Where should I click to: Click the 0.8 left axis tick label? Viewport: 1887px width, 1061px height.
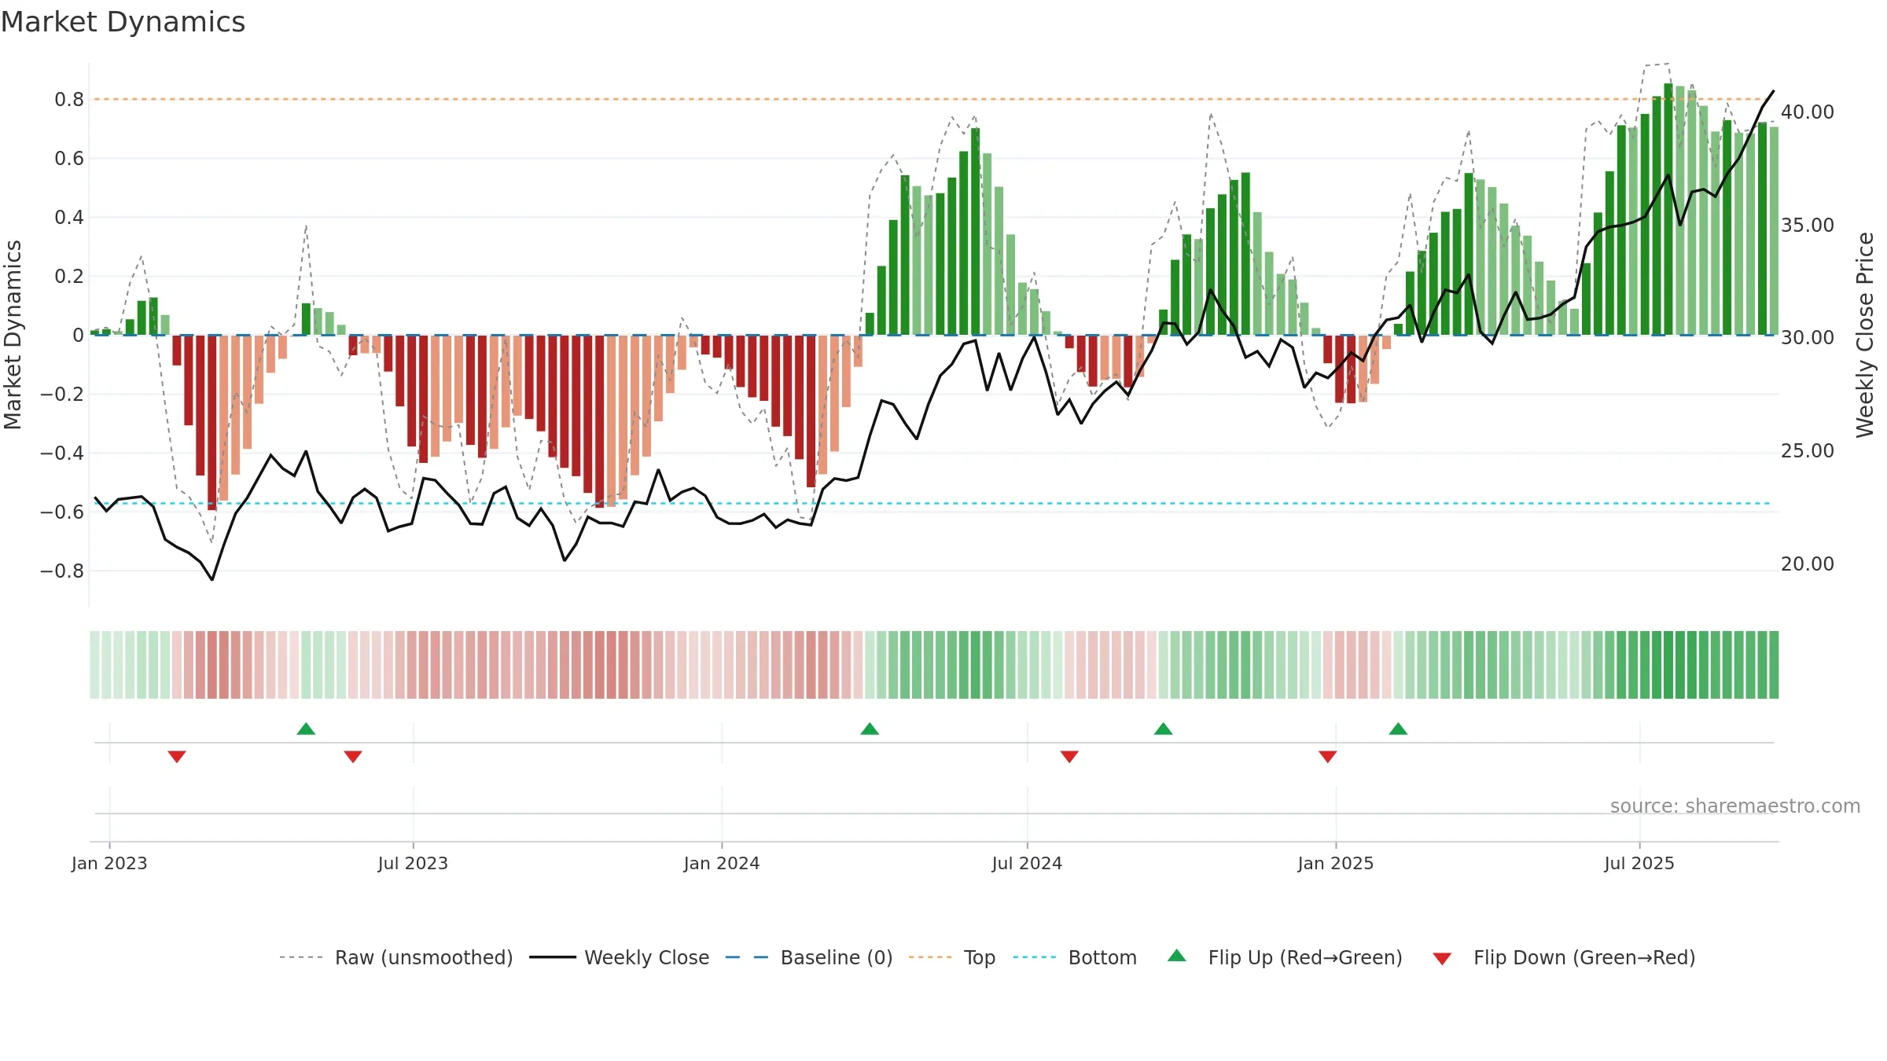click(69, 100)
